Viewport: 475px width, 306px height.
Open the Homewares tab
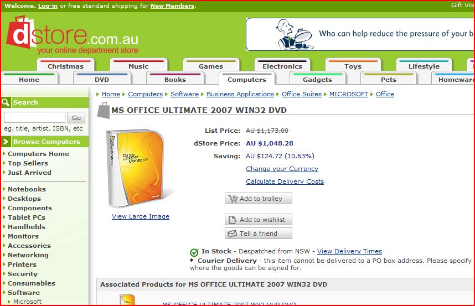coord(453,79)
